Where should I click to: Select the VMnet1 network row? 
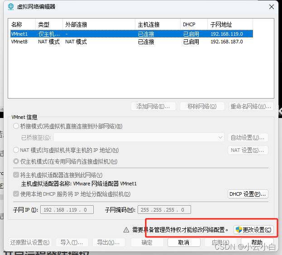click(x=132, y=34)
